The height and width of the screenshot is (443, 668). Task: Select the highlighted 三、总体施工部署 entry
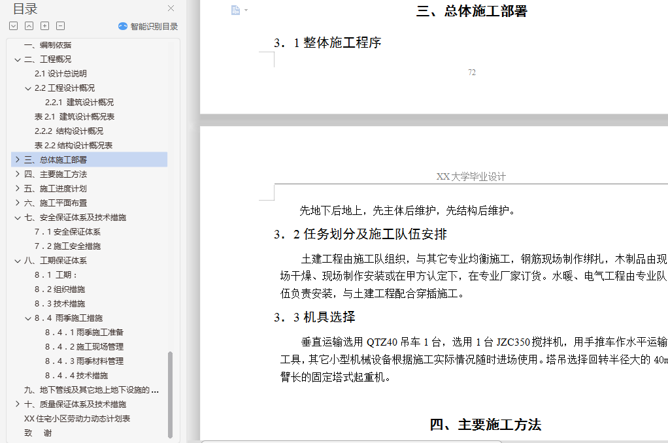[x=56, y=159]
